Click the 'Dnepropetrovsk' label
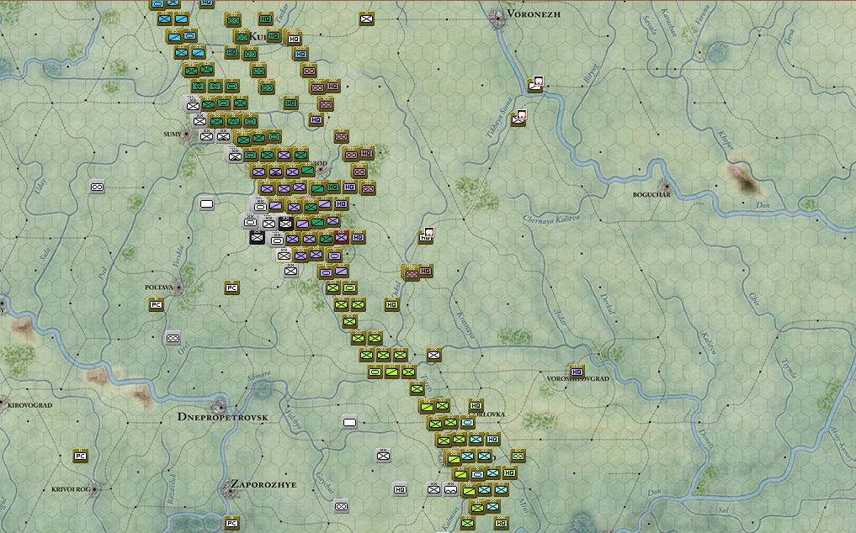This screenshot has width=856, height=533. (223, 417)
